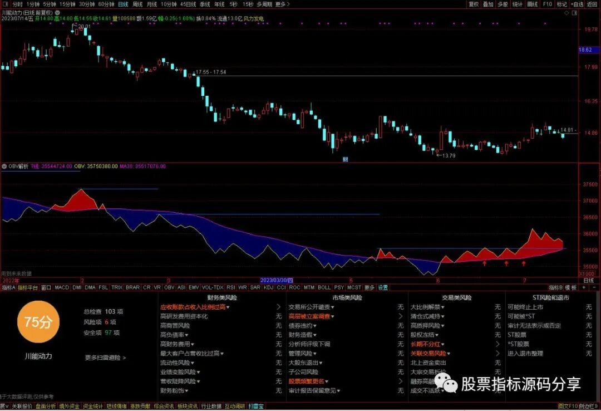Select the RSI indicator tab

231,287
